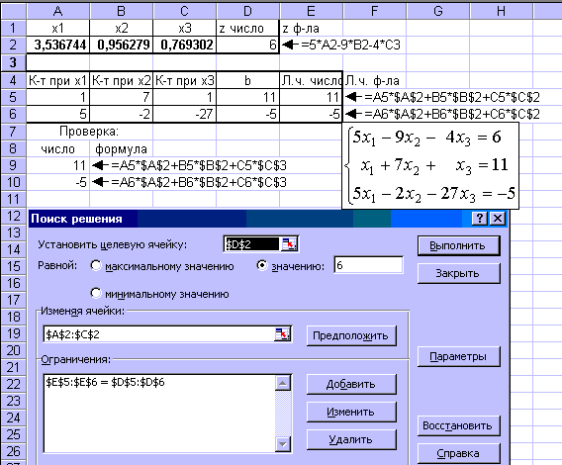This screenshot has height=465, width=562.
Task: Click cell D2 showing 6
Action: 247,45
